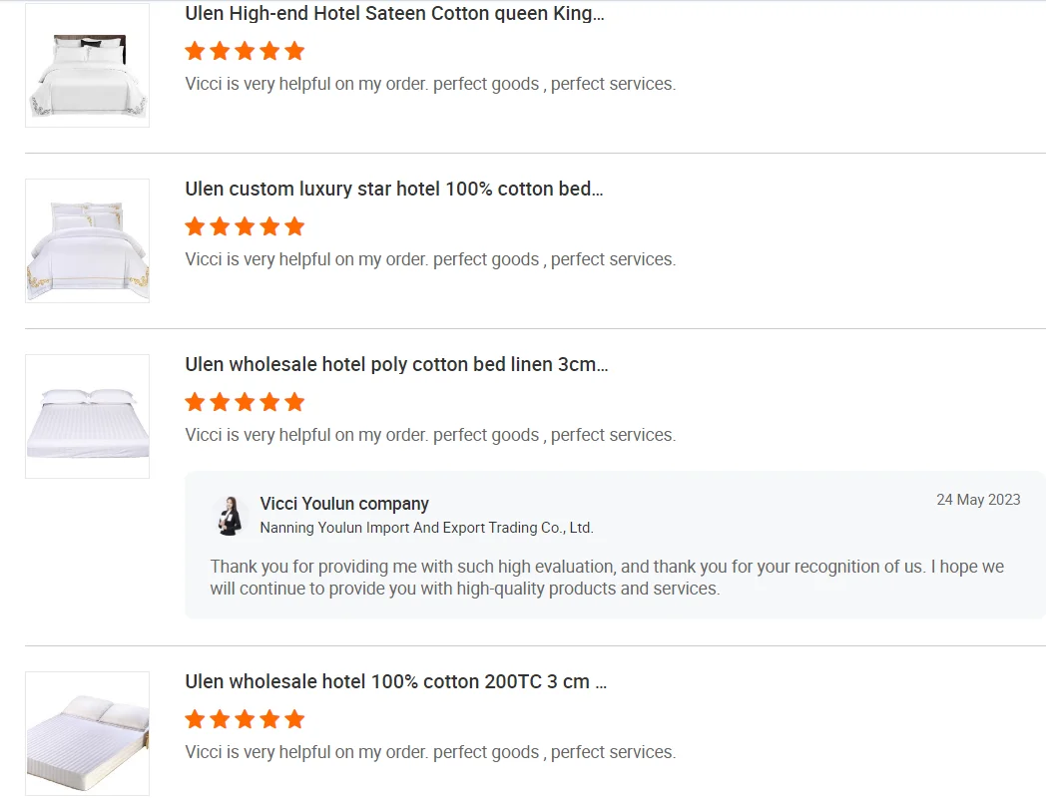Screen dimensions: 1046x803
Task: Open the Ulen custom luxury star hotel title
Action: point(394,189)
